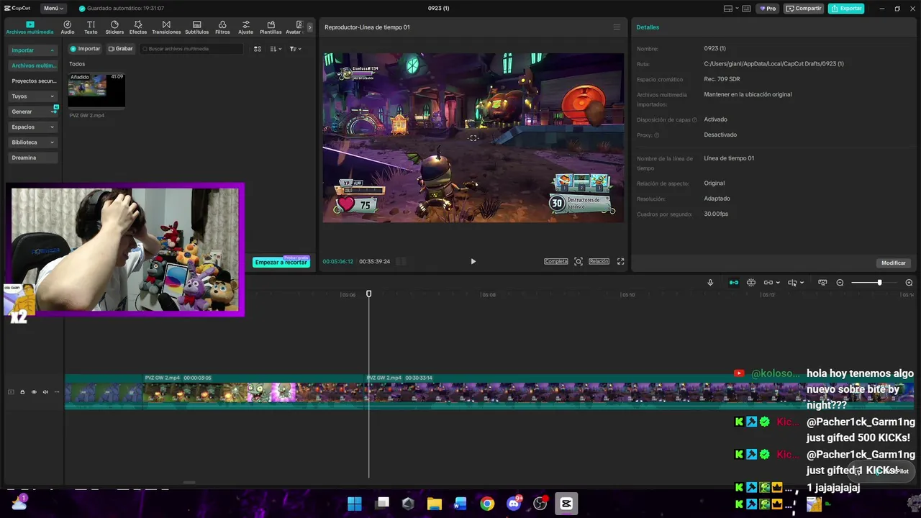This screenshot has width=921, height=518.
Task: Open the Filtros panel
Action: pyautogui.click(x=222, y=27)
